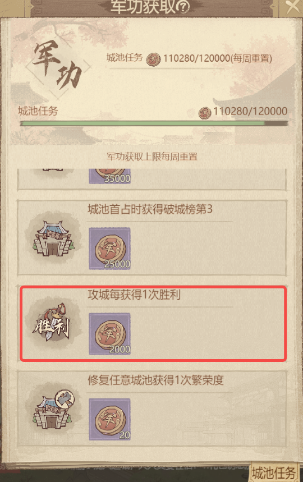Image resolution: width=303 pixels, height=482 pixels.
Task: Select the 城池首占时获得破城榜第3 task title
Action: 150,209
